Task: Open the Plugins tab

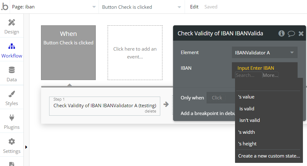Action: (12, 122)
